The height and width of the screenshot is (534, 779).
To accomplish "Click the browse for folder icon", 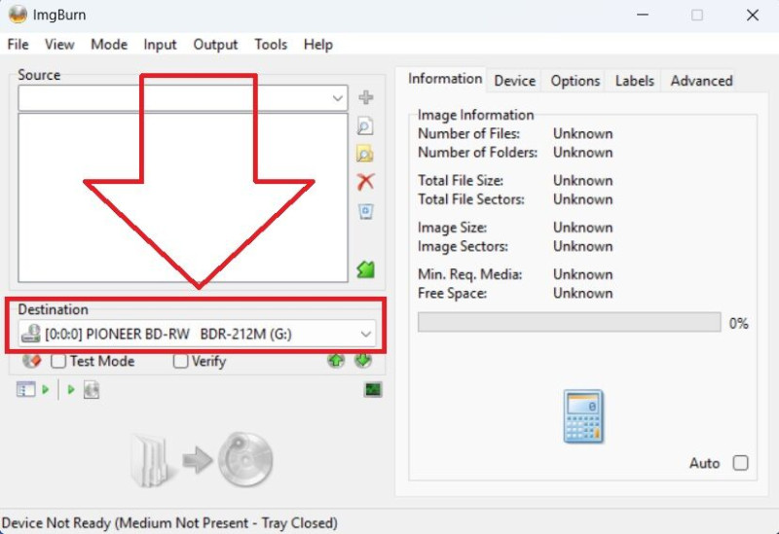I will (x=365, y=155).
